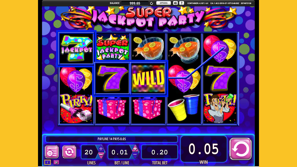This screenshot has height=167, width=297.
Task: Lower bet per line with minus
Action: 135,155
